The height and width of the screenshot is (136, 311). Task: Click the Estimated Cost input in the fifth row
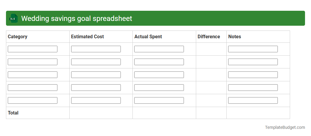coord(96,100)
